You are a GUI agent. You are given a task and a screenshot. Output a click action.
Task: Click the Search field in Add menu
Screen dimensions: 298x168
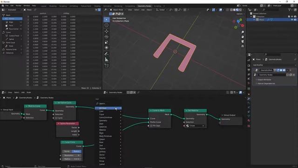[108, 104]
